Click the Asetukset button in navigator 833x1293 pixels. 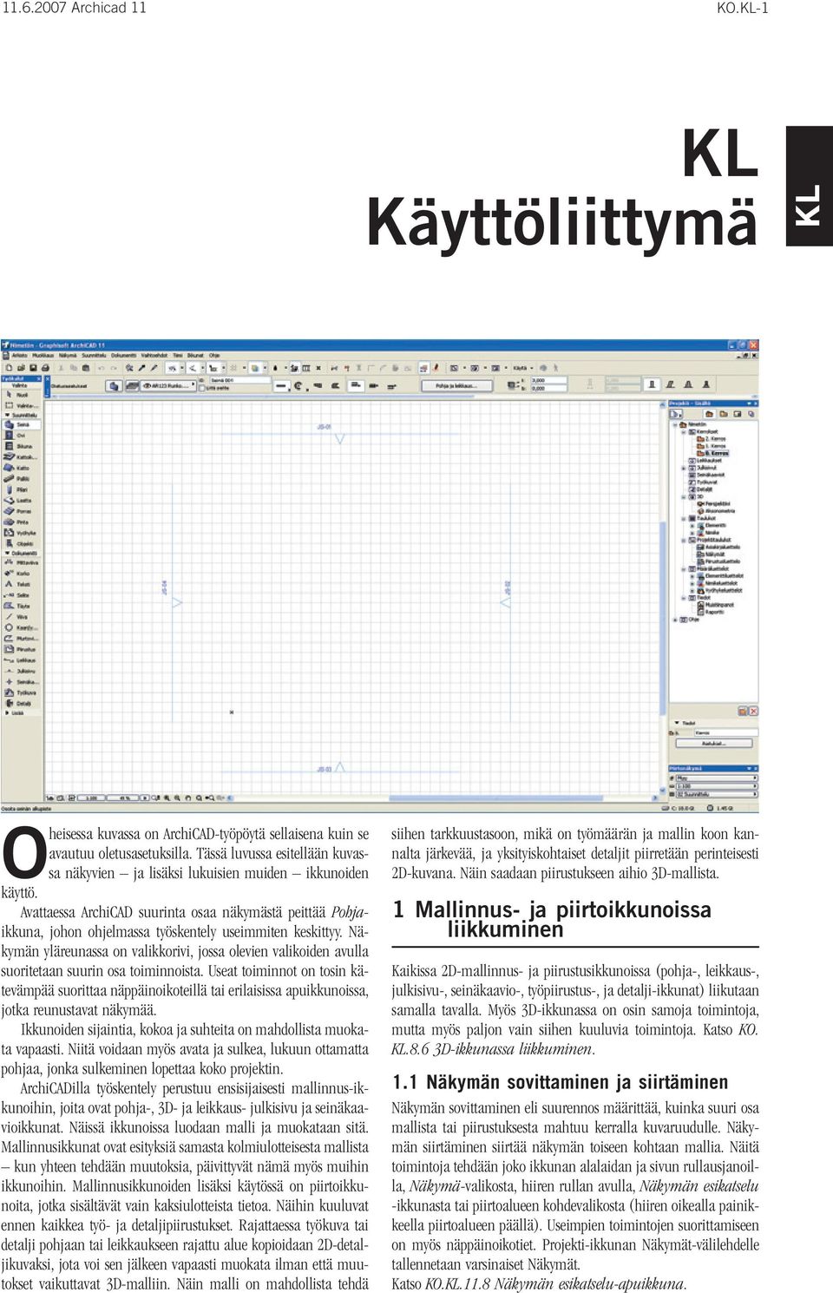point(714,744)
